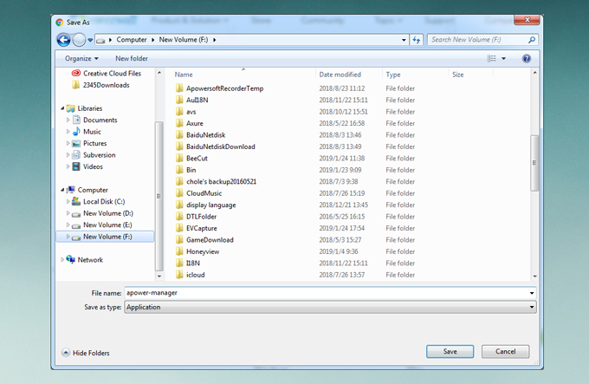Click the greyed Forward navigation arrow
This screenshot has height=384, width=589.
[x=79, y=40]
